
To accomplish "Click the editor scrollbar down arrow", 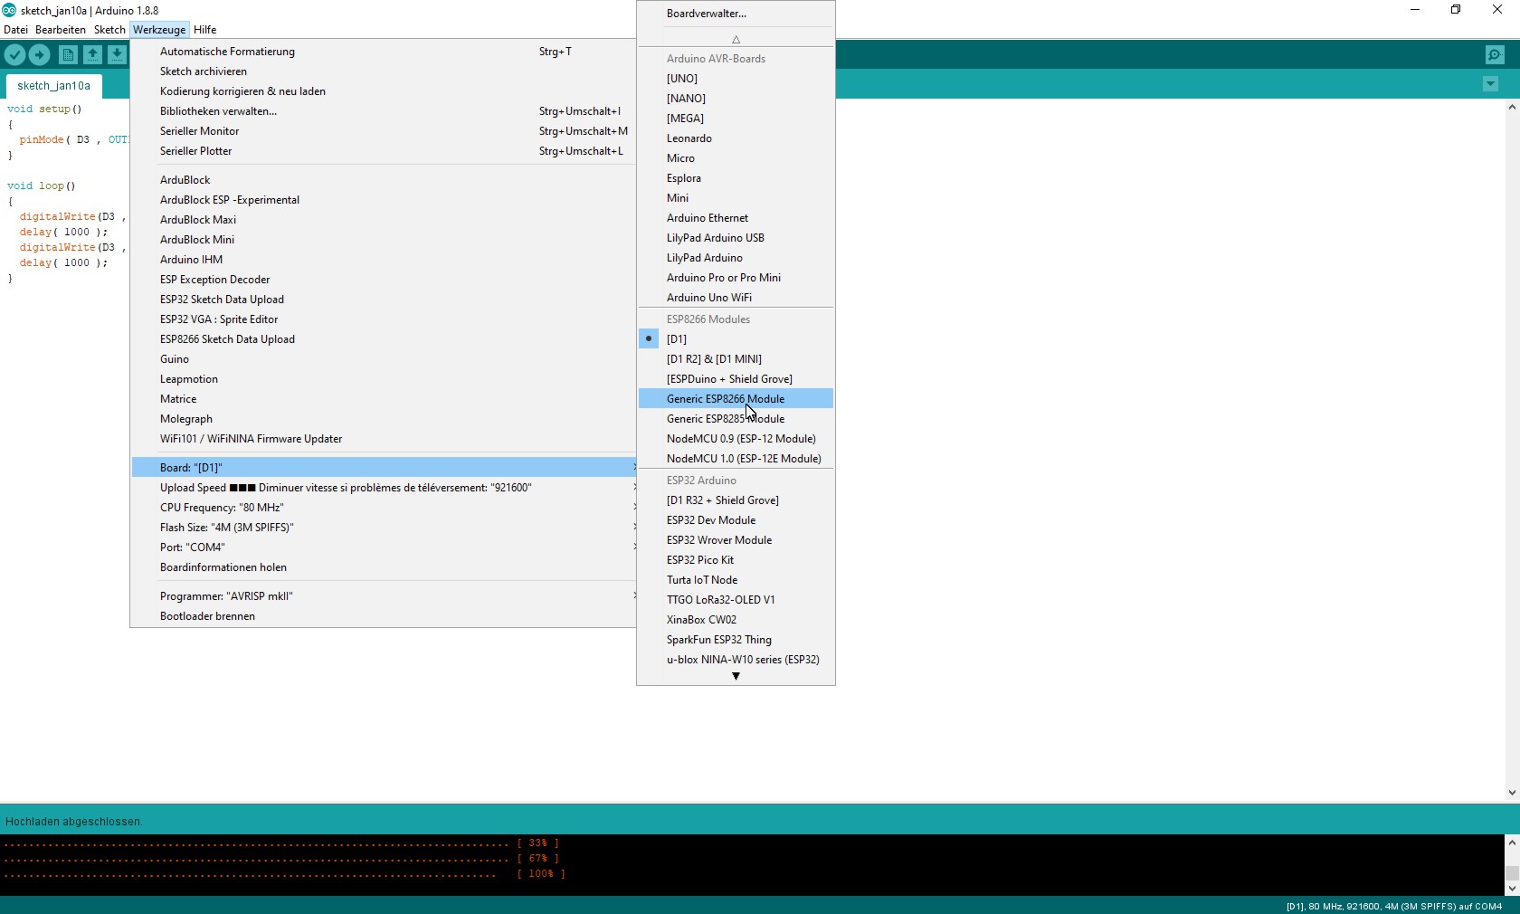I will [x=1511, y=793].
